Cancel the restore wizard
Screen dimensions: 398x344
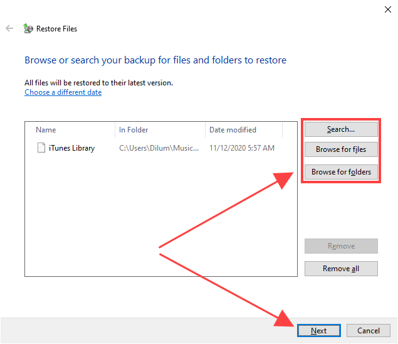tap(369, 330)
